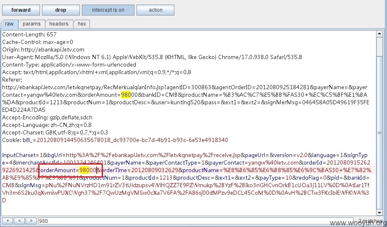Viewport: 387px width, 227px height.
Task: Toggle the intercept is on button
Action: pos(108,10)
